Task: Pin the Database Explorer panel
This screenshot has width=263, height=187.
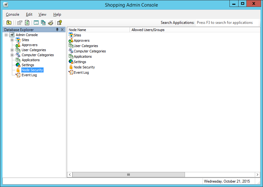Action: [x=57, y=30]
